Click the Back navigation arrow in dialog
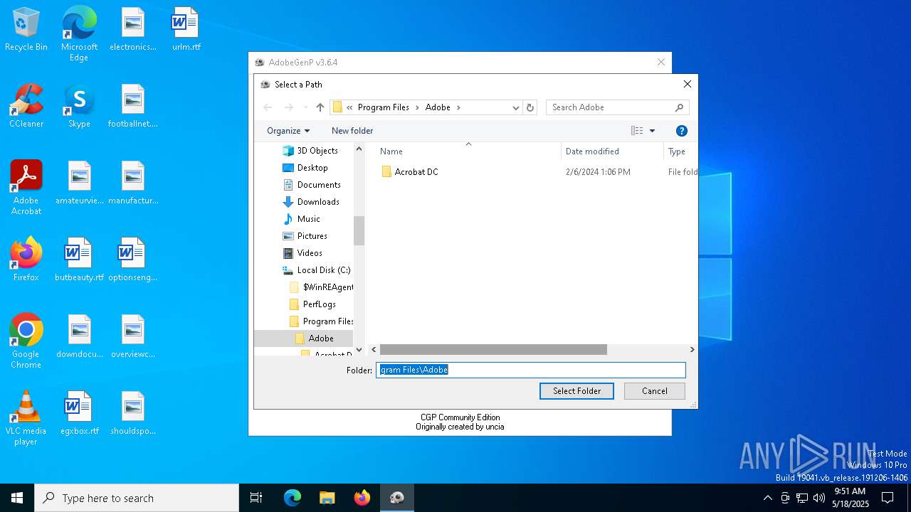 coord(268,107)
